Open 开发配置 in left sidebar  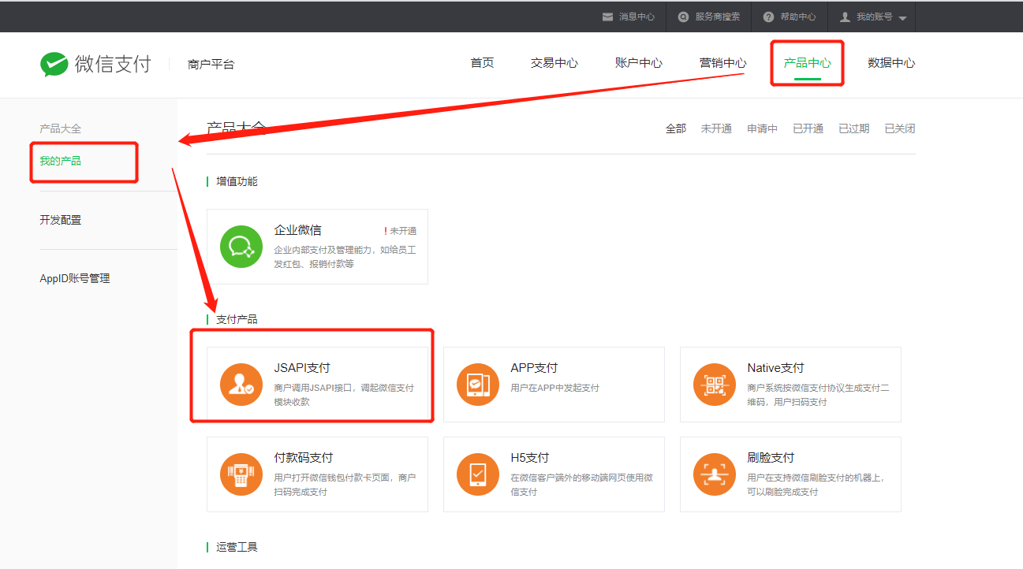click(61, 220)
